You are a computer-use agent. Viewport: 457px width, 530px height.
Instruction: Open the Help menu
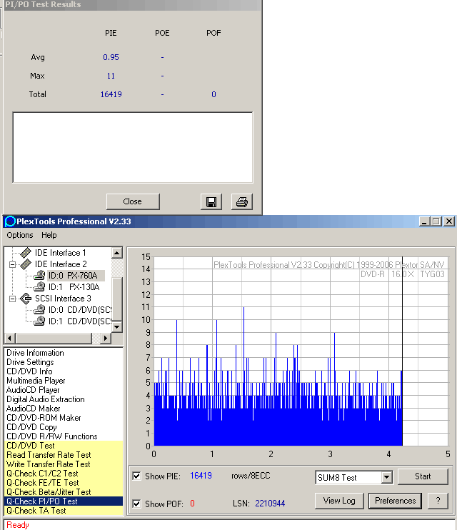click(x=49, y=235)
